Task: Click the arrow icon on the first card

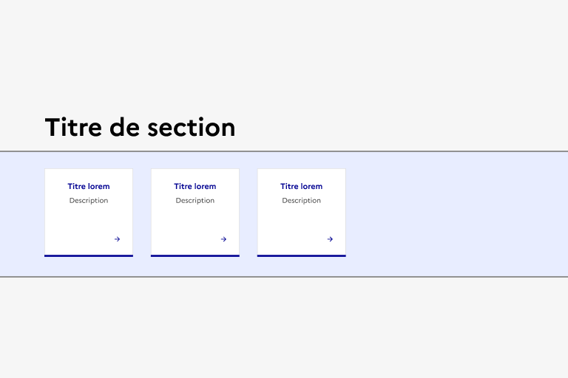Action: click(x=118, y=239)
